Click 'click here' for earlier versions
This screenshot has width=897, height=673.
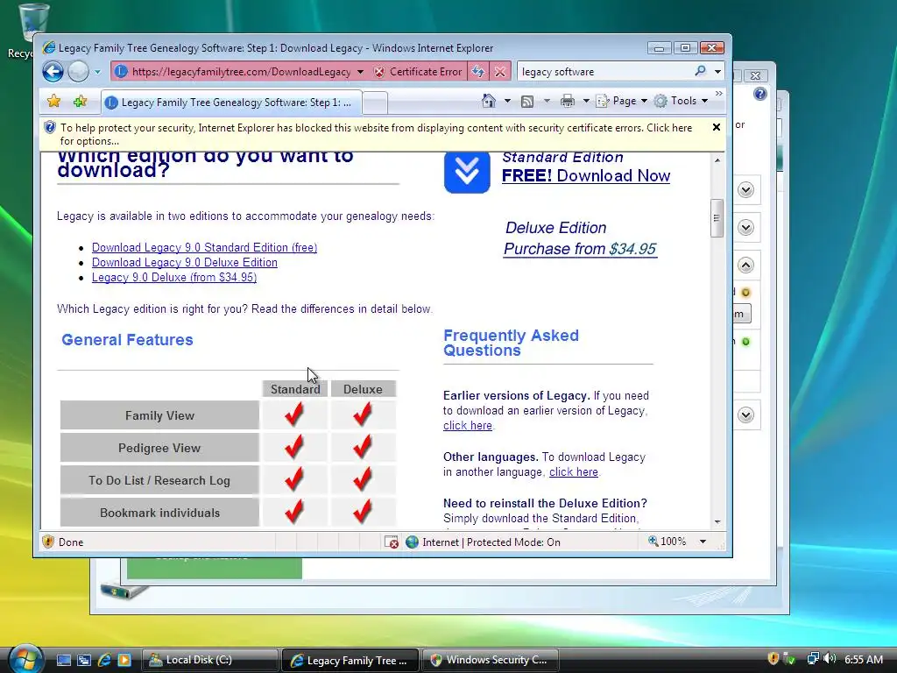(468, 425)
